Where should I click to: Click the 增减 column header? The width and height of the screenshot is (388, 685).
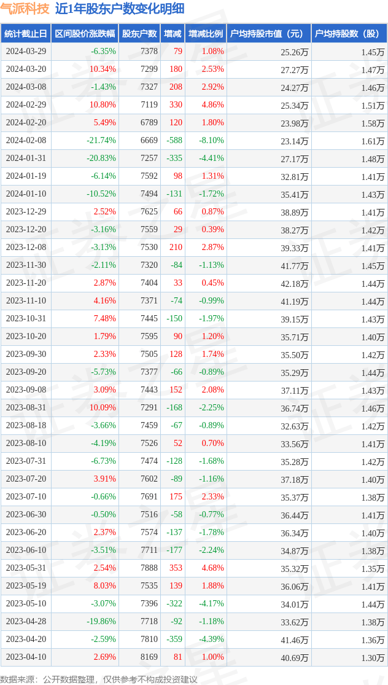(x=173, y=34)
